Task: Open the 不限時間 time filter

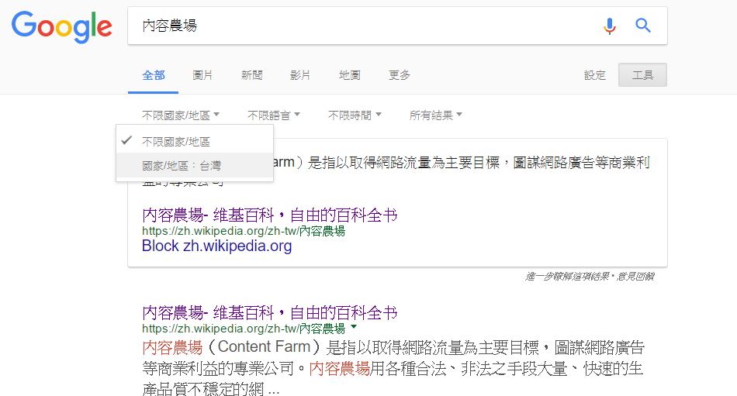Action: click(355, 115)
